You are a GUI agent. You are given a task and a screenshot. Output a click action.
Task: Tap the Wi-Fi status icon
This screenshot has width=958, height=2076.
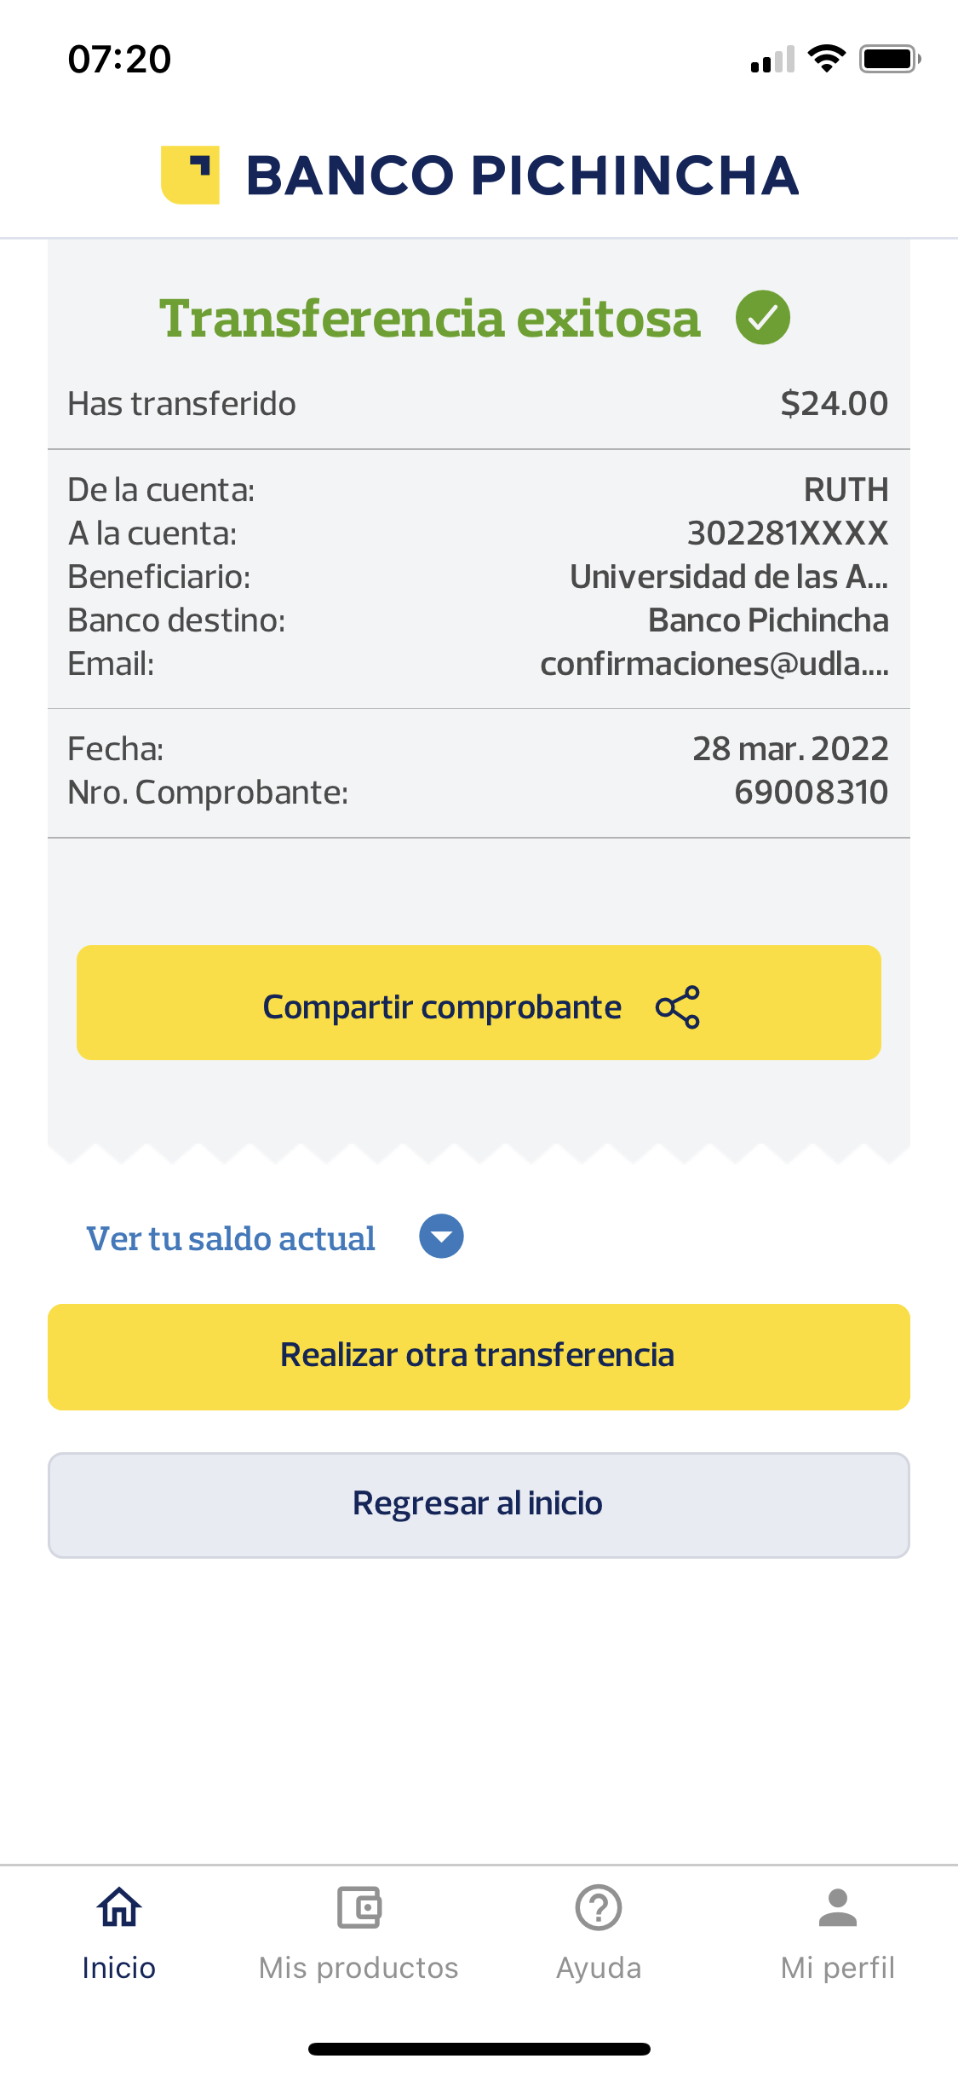click(826, 59)
